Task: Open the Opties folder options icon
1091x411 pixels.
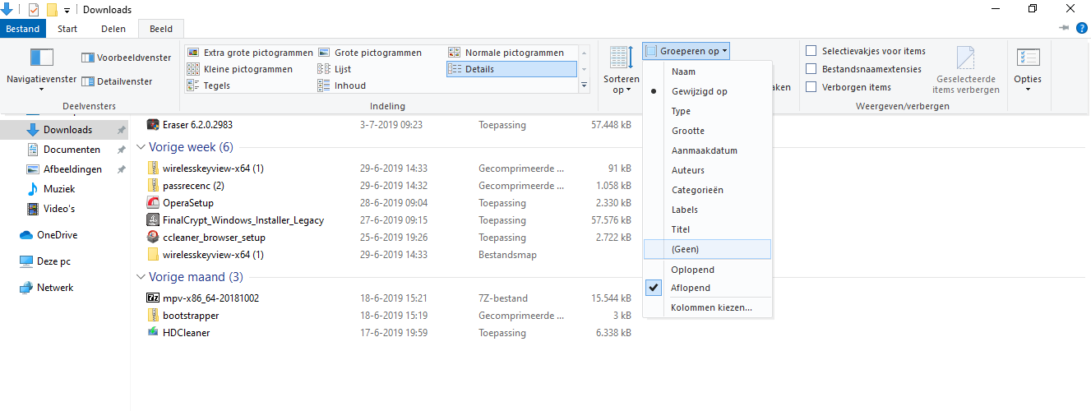Action: 1028,58
